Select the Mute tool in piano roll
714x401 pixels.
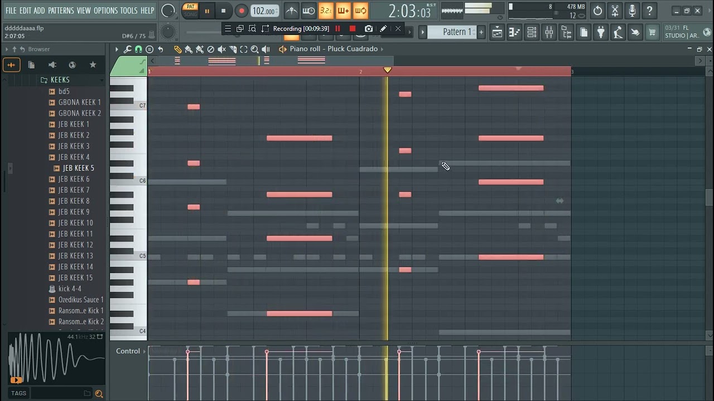click(x=221, y=50)
